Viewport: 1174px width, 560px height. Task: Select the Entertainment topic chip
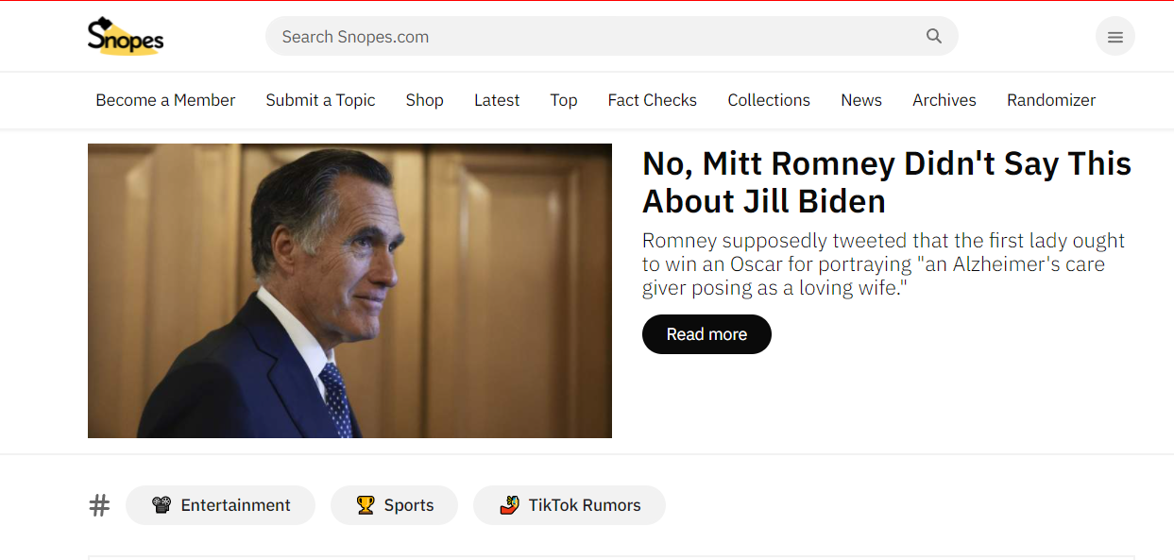tap(220, 504)
